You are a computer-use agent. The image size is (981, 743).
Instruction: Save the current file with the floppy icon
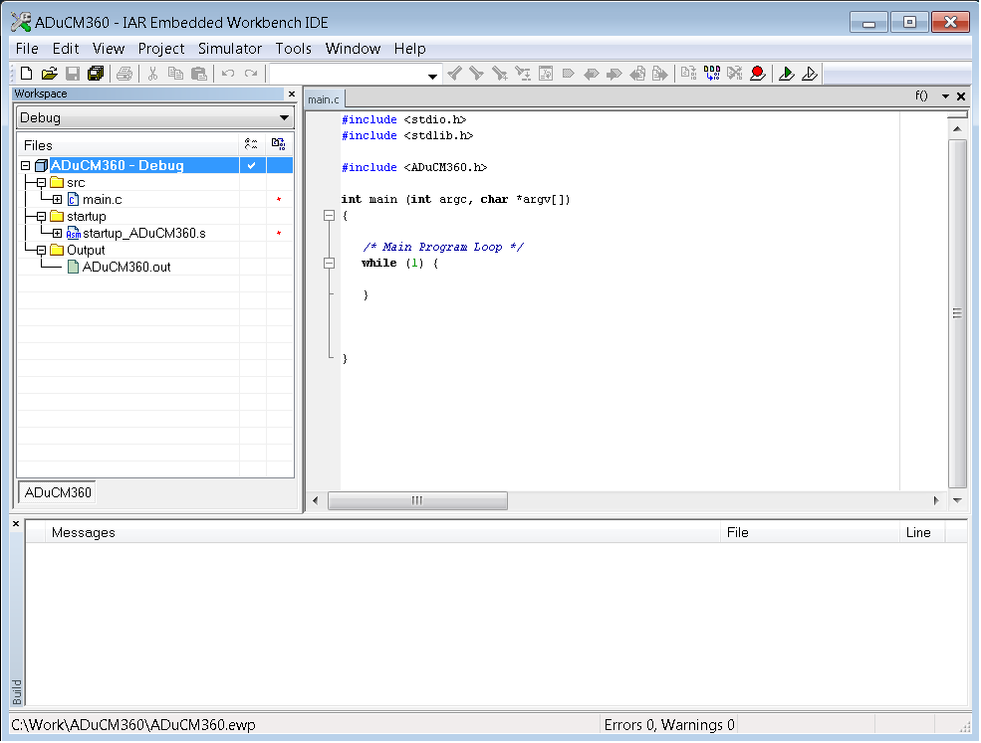point(73,74)
